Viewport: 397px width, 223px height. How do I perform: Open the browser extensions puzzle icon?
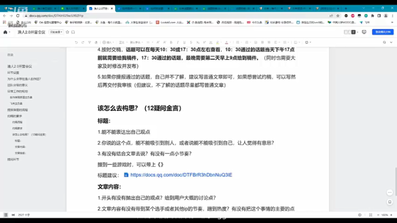373,16
